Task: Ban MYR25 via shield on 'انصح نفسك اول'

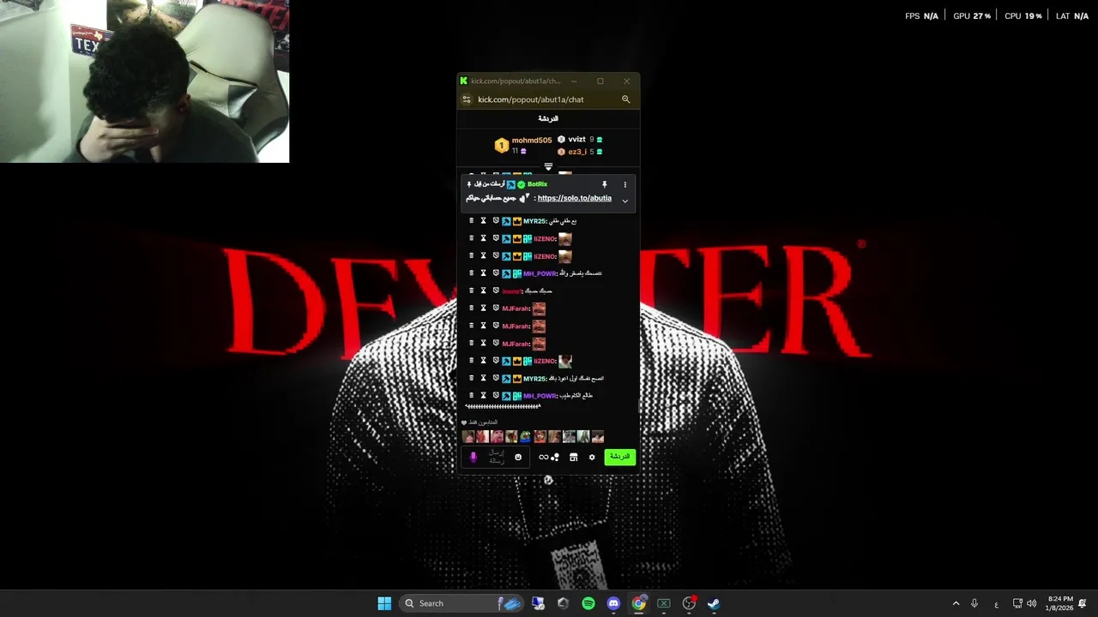Action: pyautogui.click(x=496, y=378)
